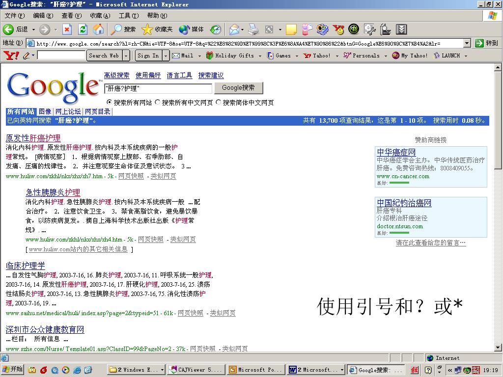The width and height of the screenshot is (503, 377).
Task: Launch Internet Explorer from the quick launch bar
Action: [x=77, y=370]
